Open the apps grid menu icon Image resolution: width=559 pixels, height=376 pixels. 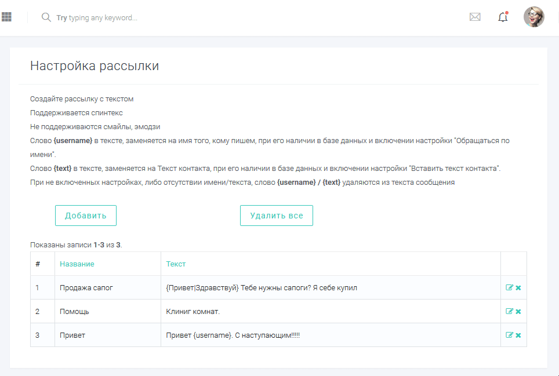7,17
